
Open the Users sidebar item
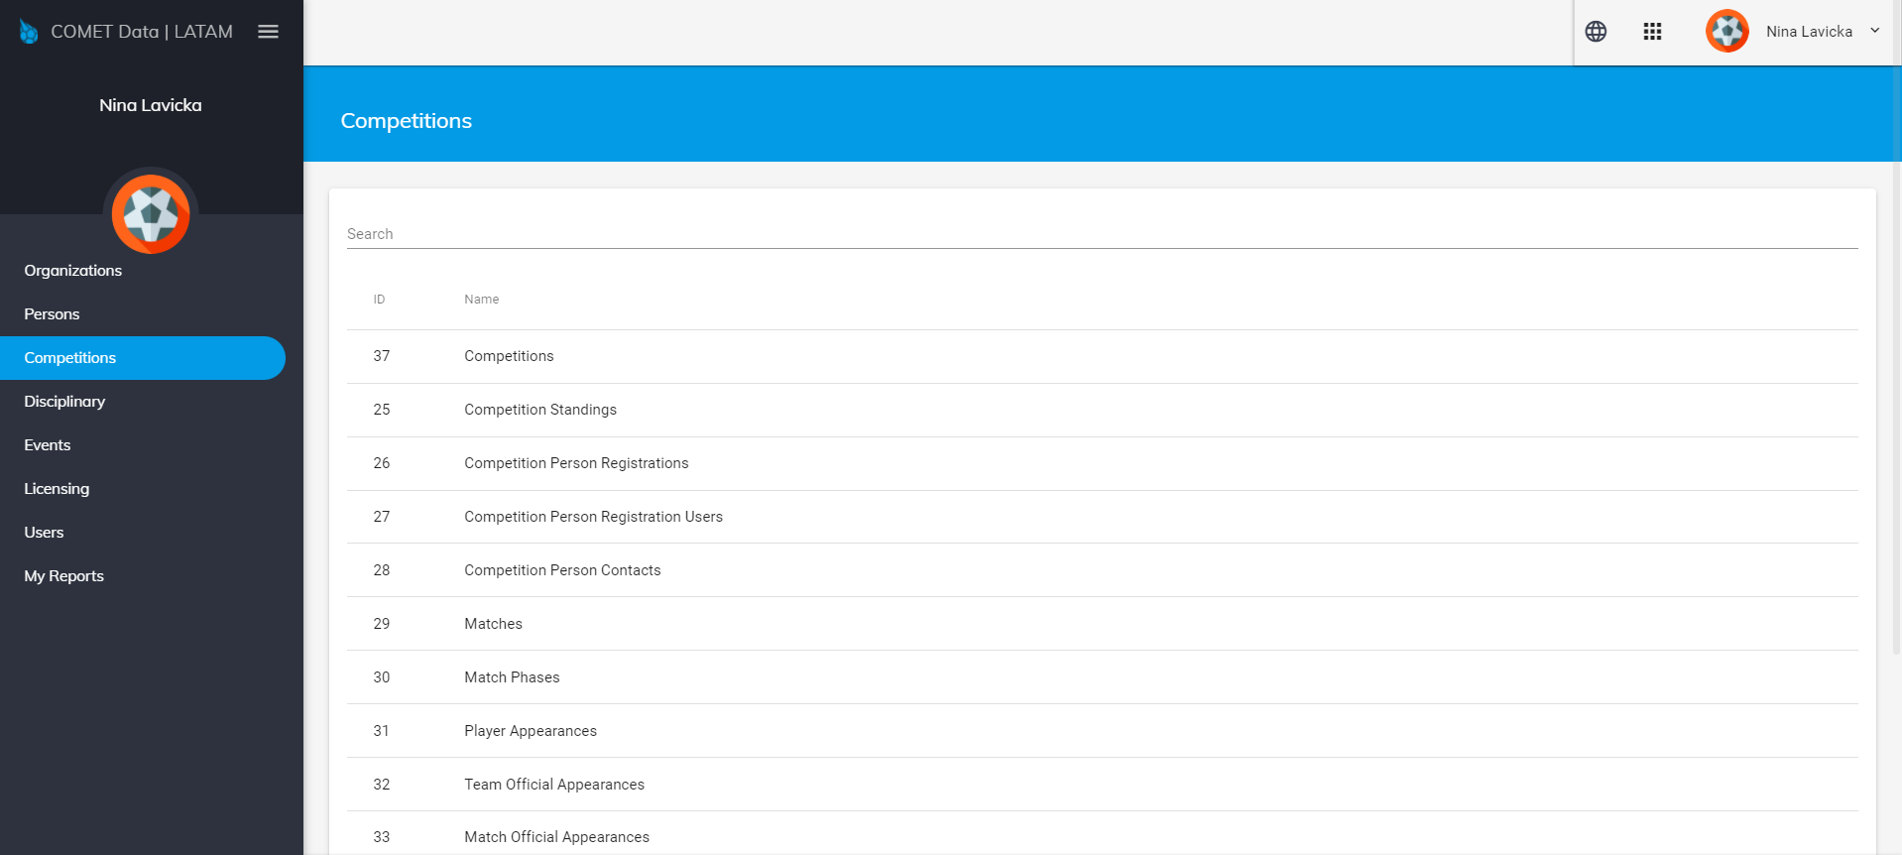(44, 533)
